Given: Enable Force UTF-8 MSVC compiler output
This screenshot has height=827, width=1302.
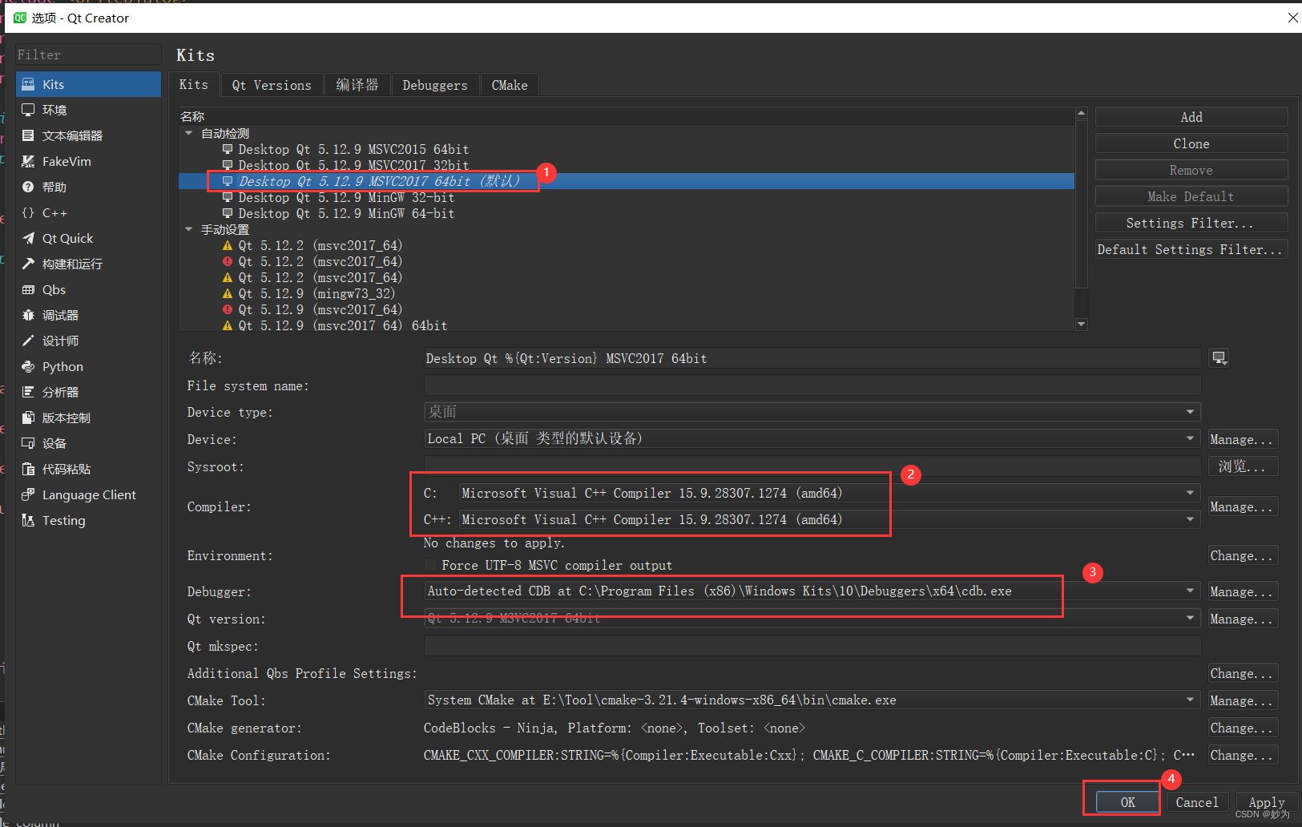Looking at the screenshot, I should click(431, 565).
